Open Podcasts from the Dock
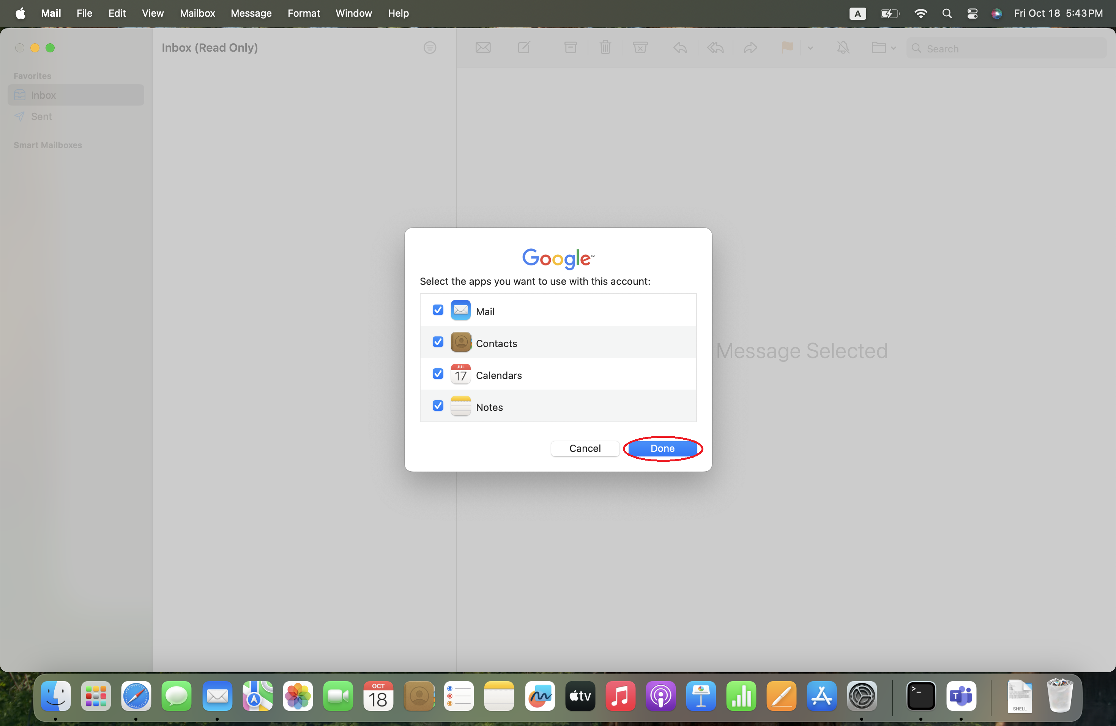 (x=660, y=696)
